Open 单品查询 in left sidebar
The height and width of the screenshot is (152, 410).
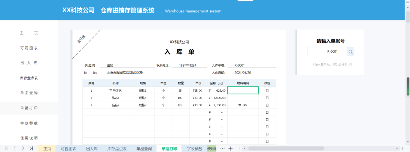[29, 93]
